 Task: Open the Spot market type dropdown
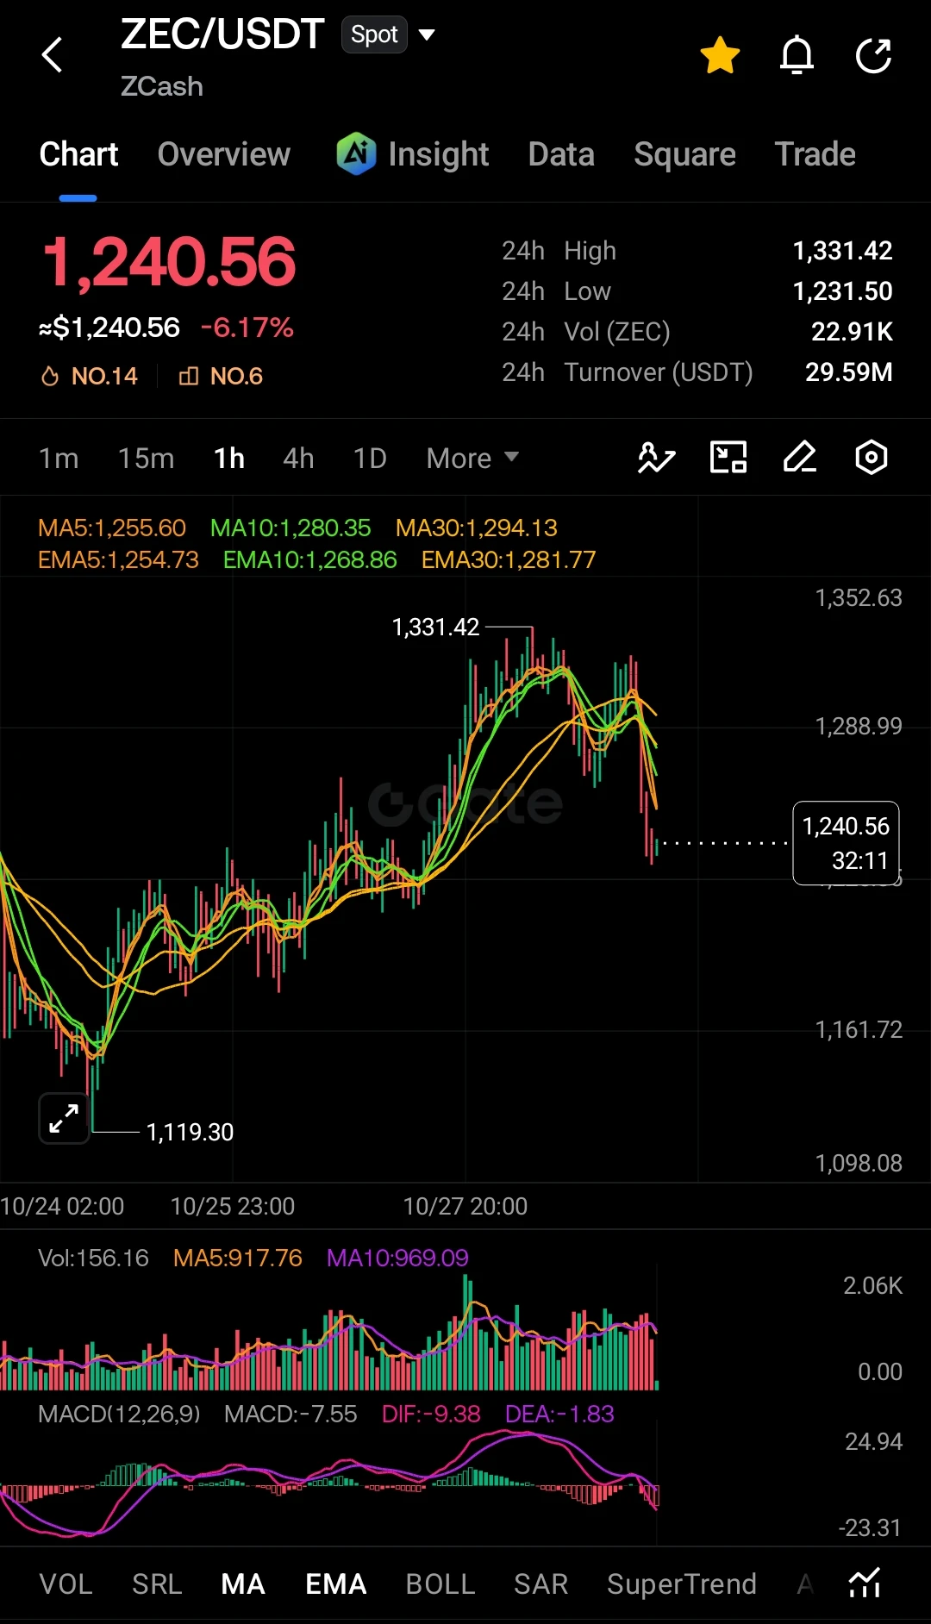(389, 34)
